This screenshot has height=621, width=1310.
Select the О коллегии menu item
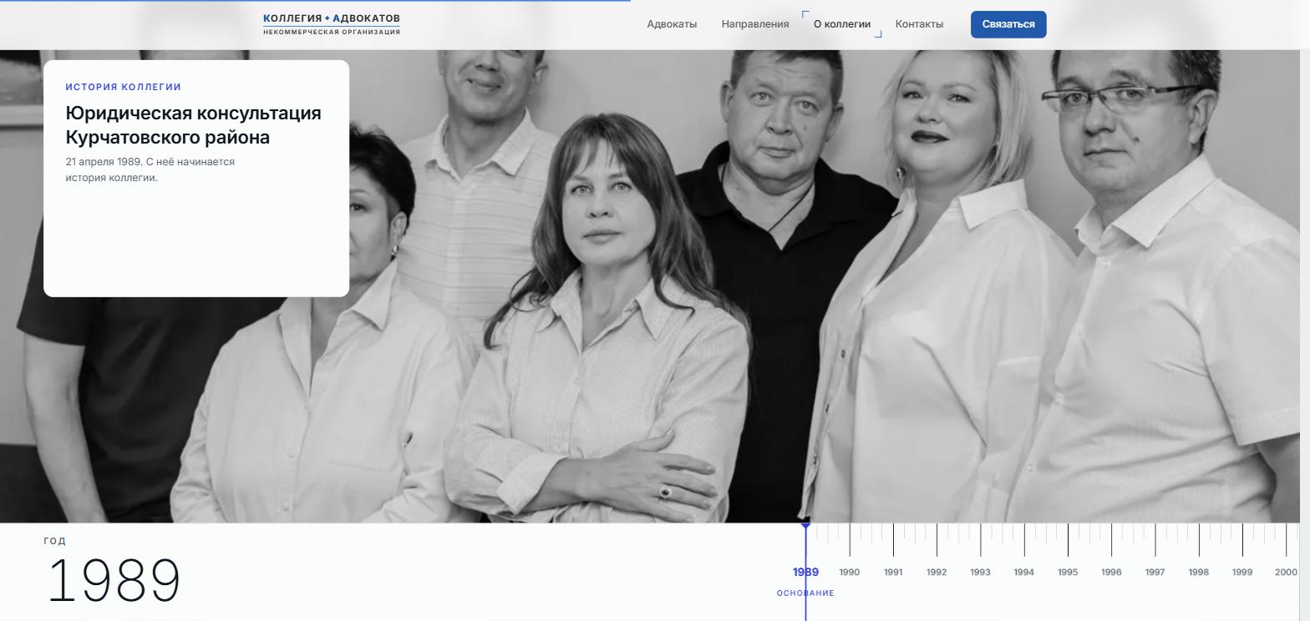click(x=842, y=24)
